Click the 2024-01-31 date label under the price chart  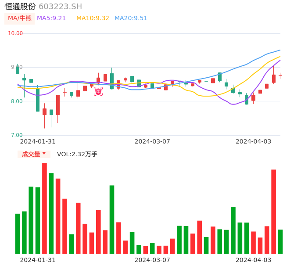click(x=38, y=141)
